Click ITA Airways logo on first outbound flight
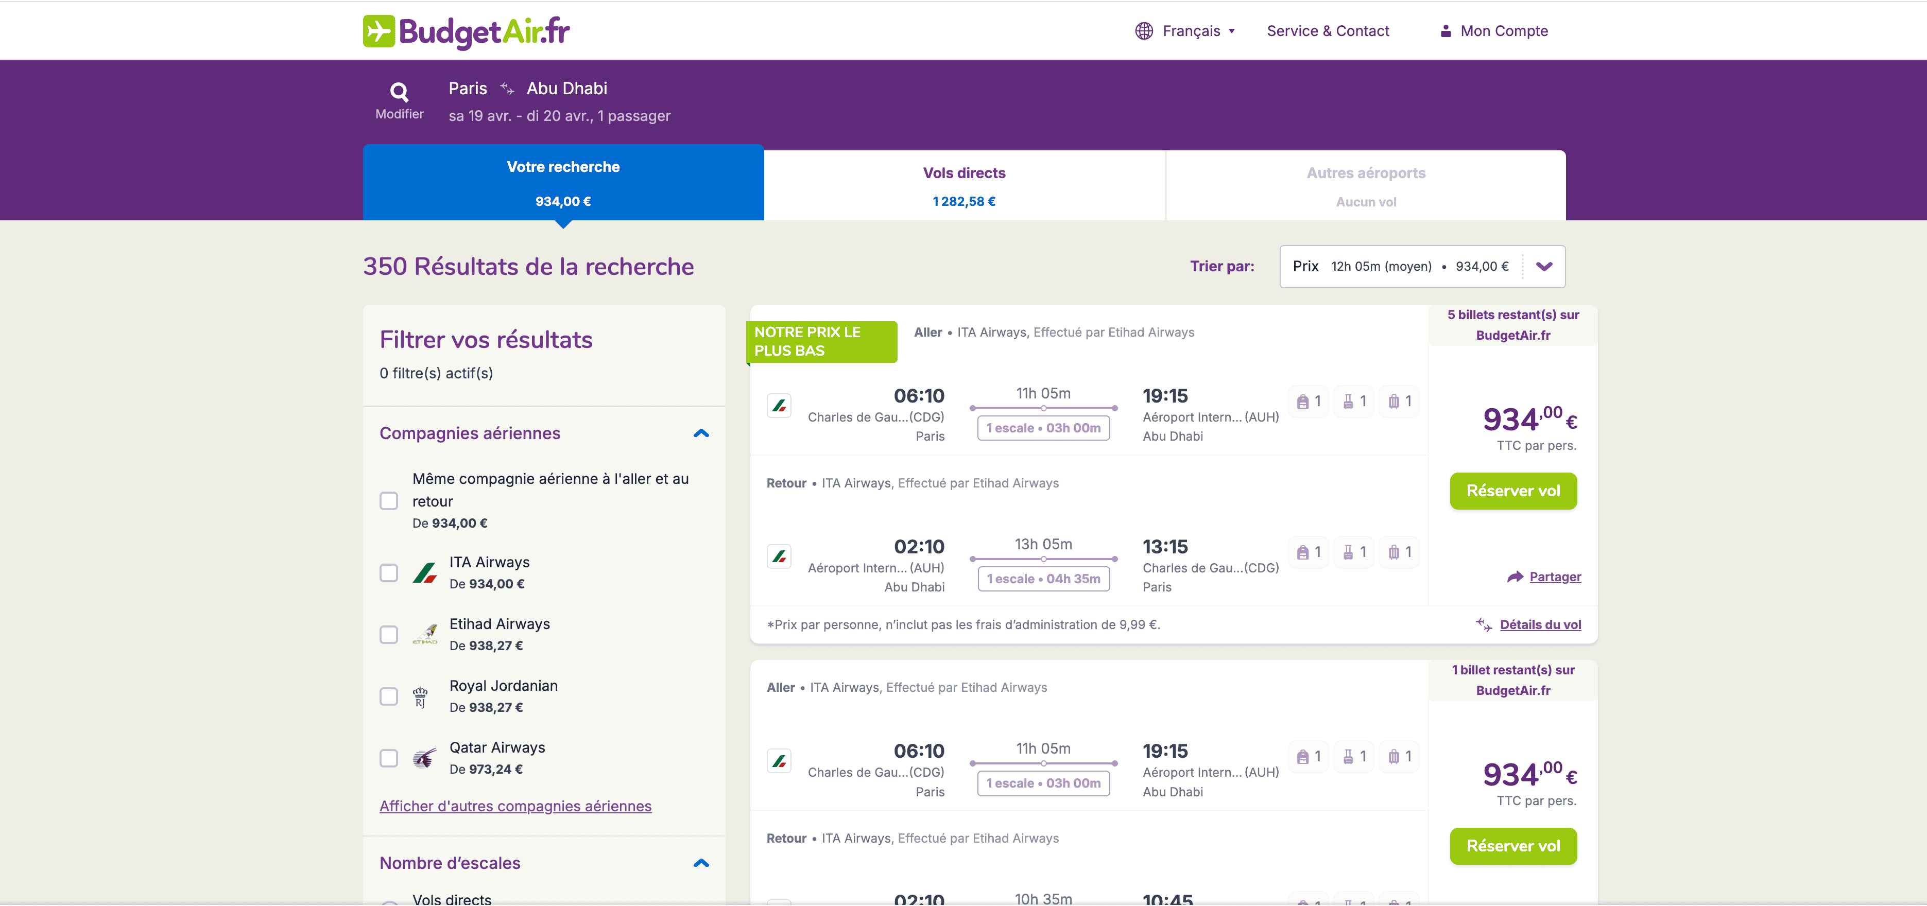Screen dimensions: 1927x906 click(779, 406)
